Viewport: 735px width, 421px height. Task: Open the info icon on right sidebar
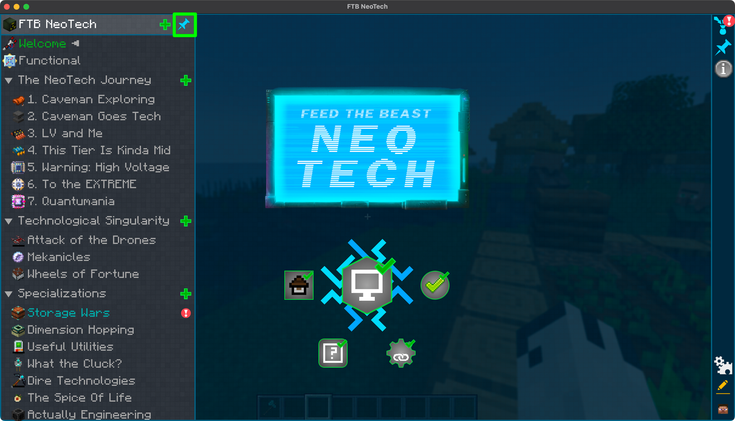point(723,69)
